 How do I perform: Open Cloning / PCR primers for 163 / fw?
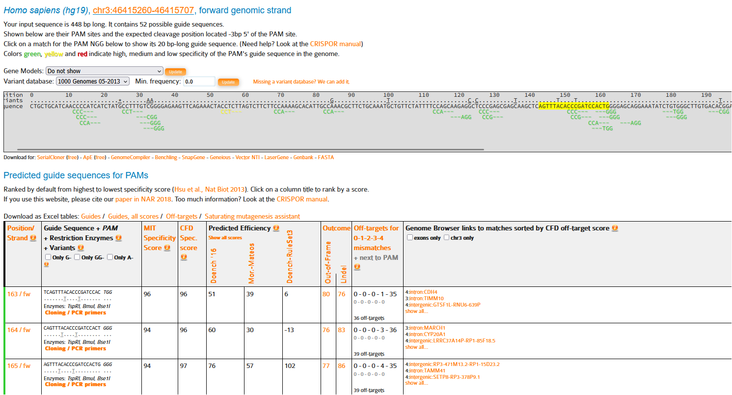point(76,312)
